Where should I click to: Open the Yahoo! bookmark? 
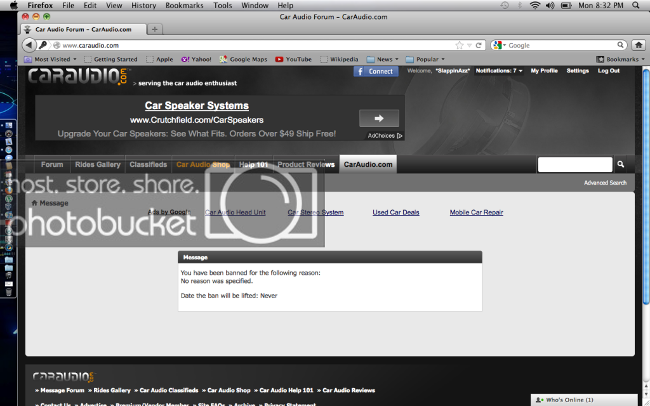[197, 59]
